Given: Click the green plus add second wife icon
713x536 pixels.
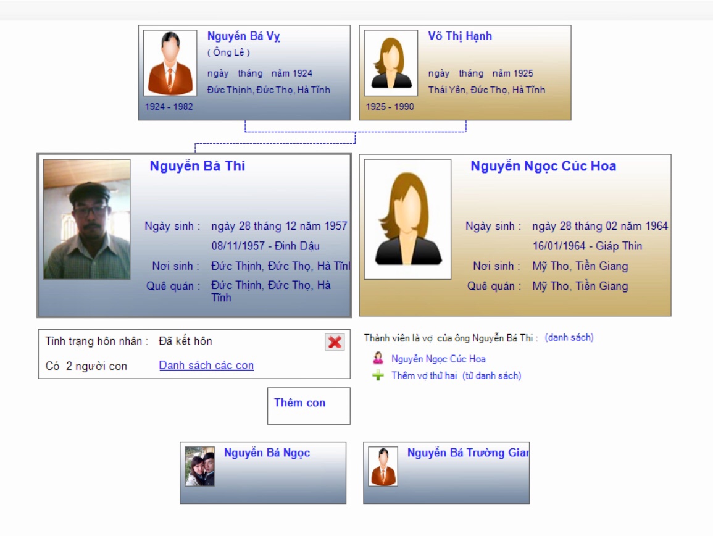Looking at the screenshot, I should (378, 375).
